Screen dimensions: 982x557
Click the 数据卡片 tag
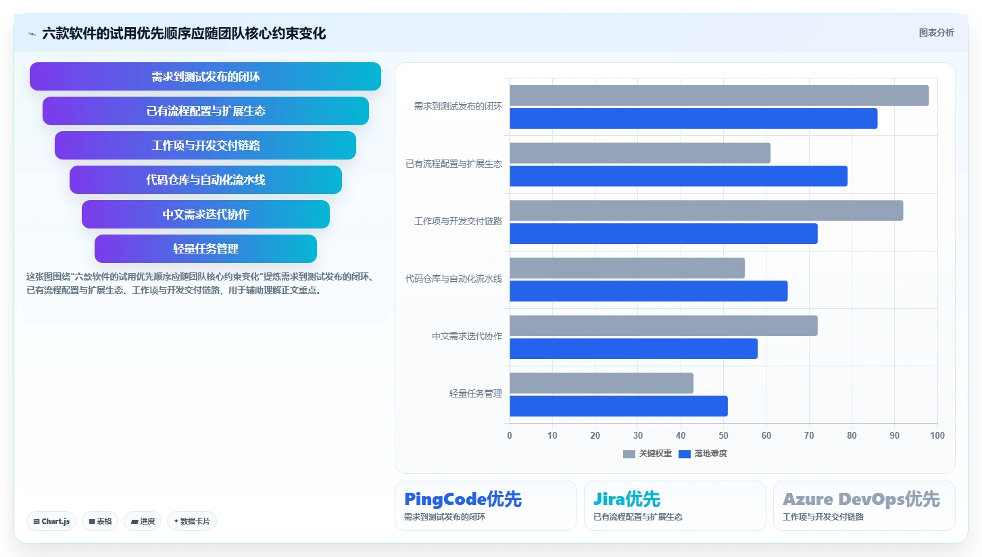pos(192,521)
